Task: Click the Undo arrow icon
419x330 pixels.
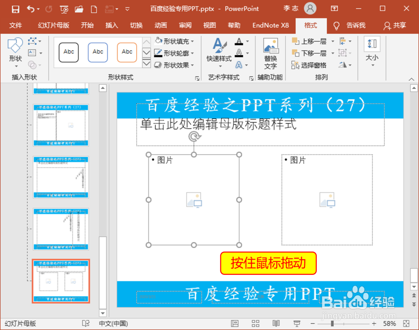Action: pos(31,9)
